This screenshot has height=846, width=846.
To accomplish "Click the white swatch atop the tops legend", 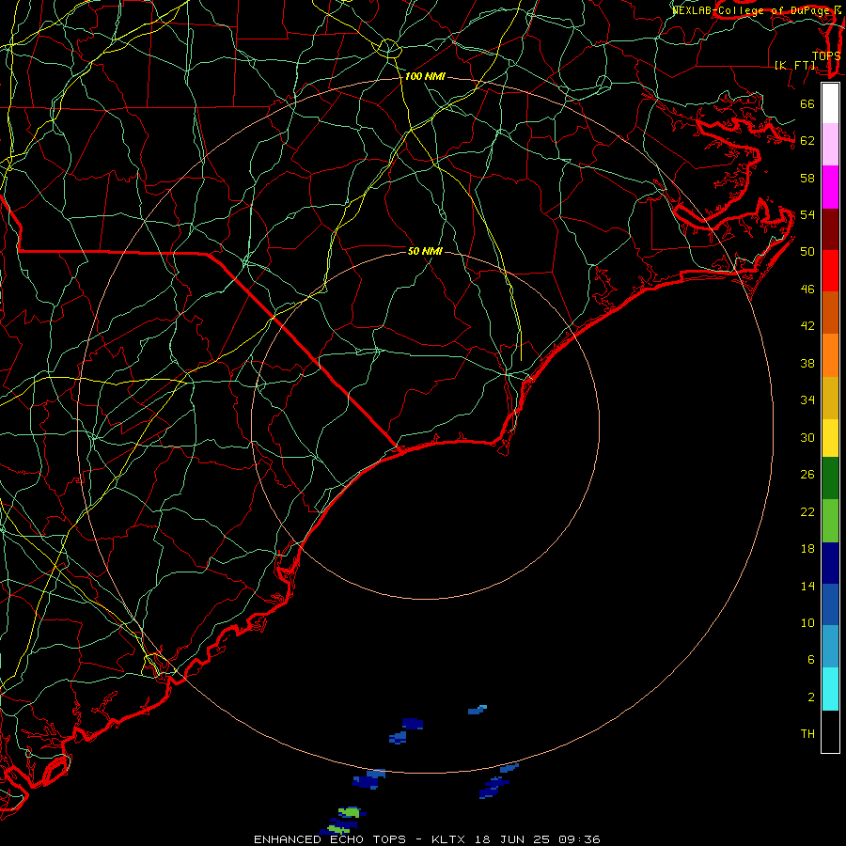I will [830, 103].
